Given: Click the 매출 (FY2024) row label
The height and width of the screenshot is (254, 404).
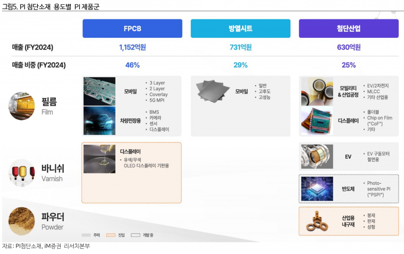Looking at the screenshot, I should point(33,48).
